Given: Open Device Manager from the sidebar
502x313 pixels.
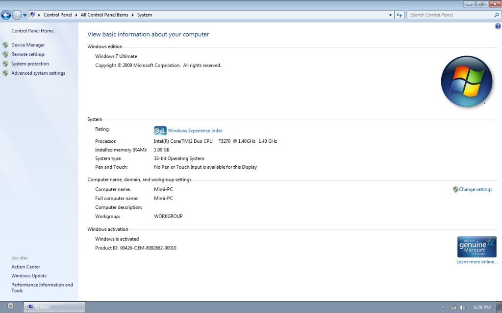Looking at the screenshot, I should click(28, 45).
